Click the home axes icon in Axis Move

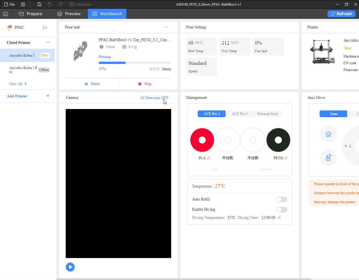coord(328,134)
